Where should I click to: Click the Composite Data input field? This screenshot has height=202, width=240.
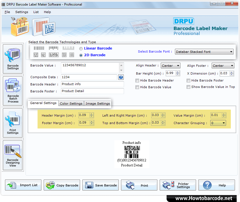[89, 77]
